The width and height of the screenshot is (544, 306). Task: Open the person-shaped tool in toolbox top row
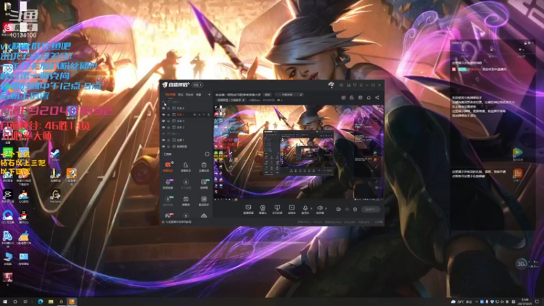pyautogui.click(x=186, y=166)
